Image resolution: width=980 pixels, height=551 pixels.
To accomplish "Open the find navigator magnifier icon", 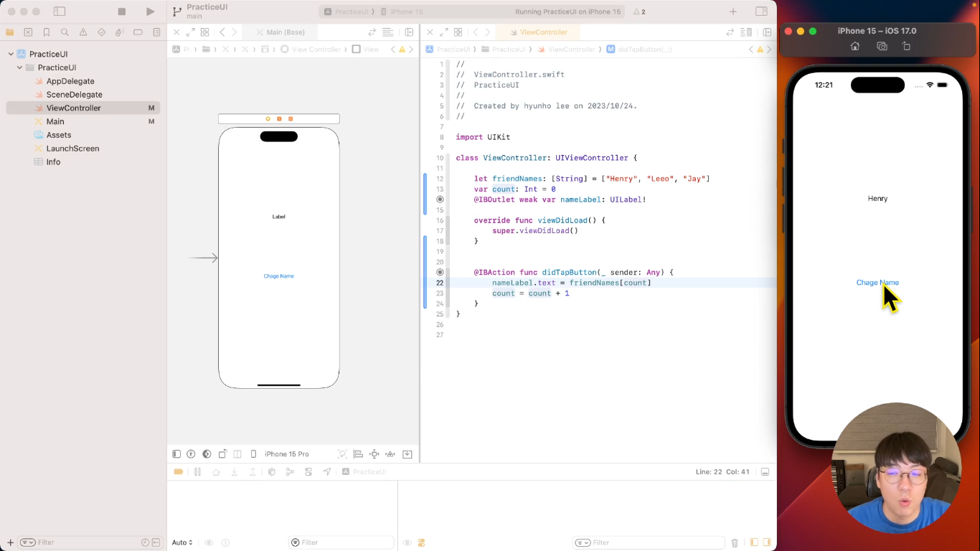I will pyautogui.click(x=65, y=32).
